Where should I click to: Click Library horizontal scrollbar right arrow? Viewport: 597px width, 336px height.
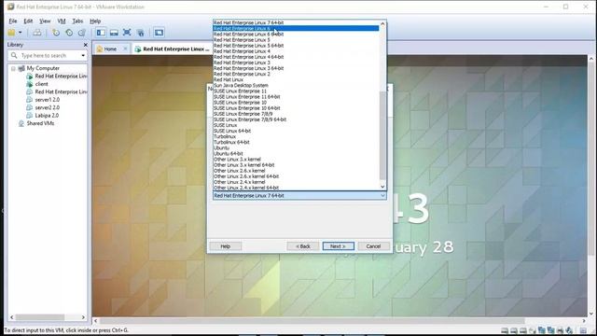tap(83, 317)
